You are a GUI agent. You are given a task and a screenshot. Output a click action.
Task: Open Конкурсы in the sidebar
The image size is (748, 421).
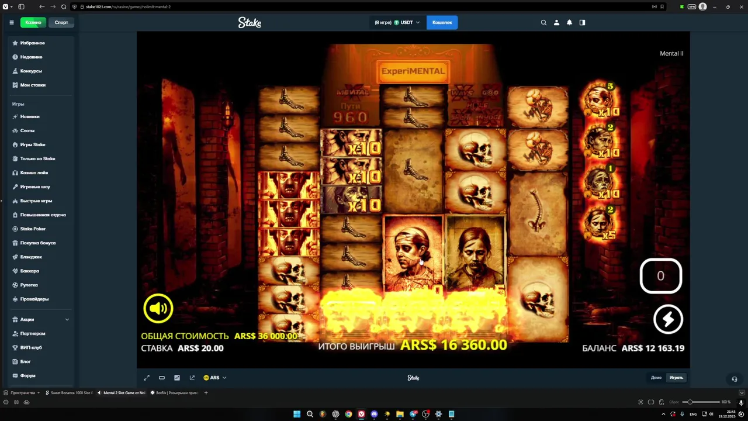(x=41, y=71)
